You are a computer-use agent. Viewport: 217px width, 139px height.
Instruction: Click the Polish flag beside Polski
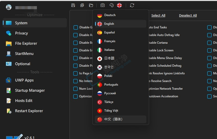click(100, 76)
